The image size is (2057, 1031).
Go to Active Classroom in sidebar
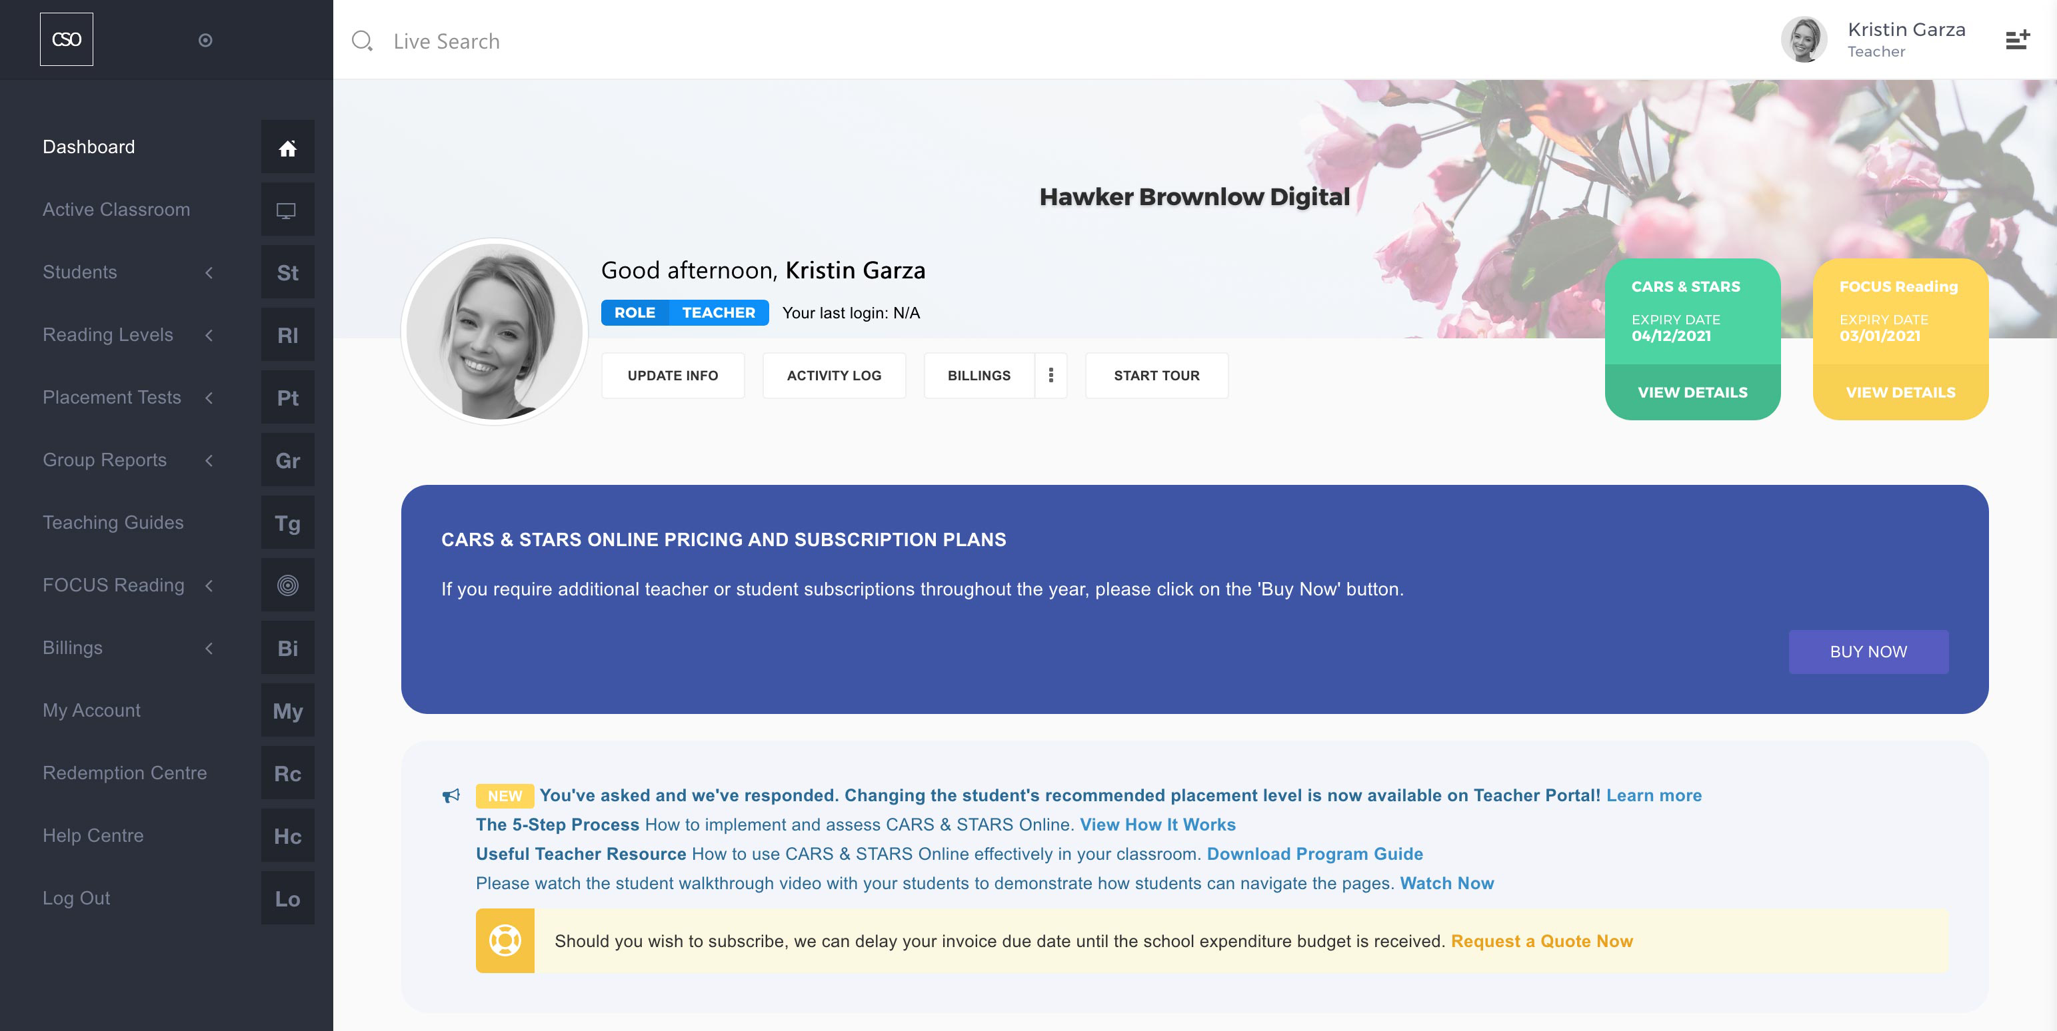pyautogui.click(x=117, y=210)
